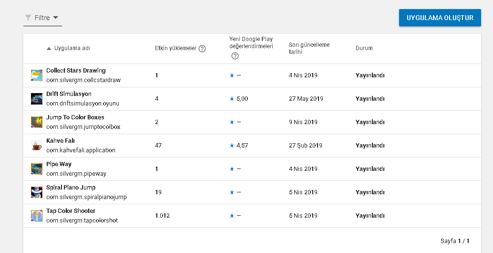Image resolution: width=493 pixels, height=253 pixels.
Task: Click the rating star in Tap Color Shooter row
Action: coord(232,216)
